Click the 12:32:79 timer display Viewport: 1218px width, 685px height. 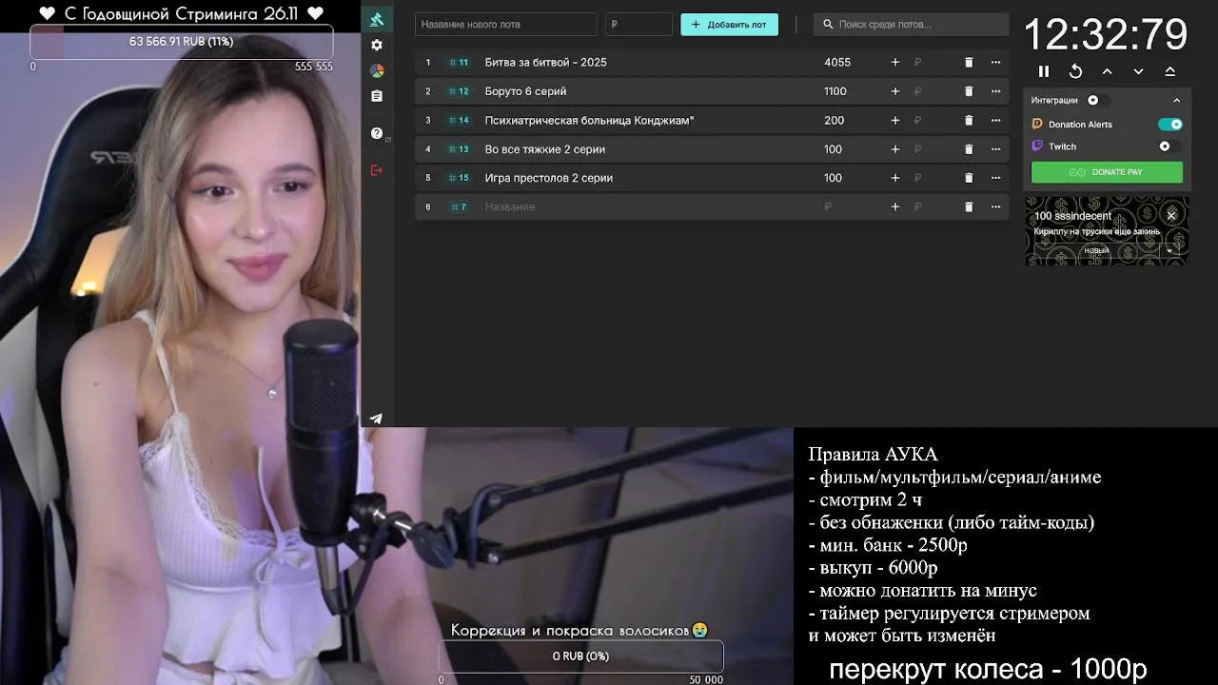pyautogui.click(x=1106, y=35)
